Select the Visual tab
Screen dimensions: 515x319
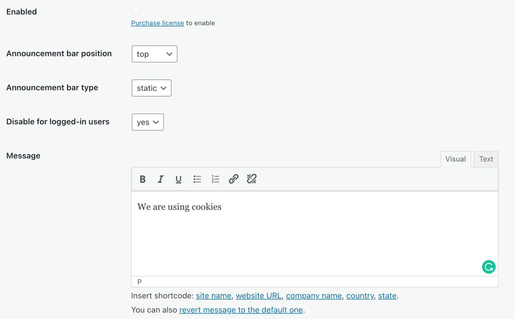(455, 159)
